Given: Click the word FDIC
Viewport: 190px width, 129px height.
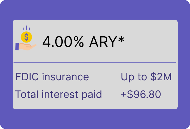Looking at the screenshot, I should click(x=27, y=77).
